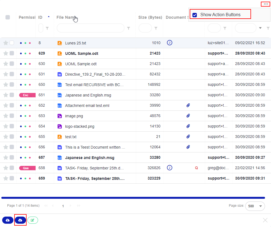Click the Enc... permission badge
271x227 pixels.
27,95
